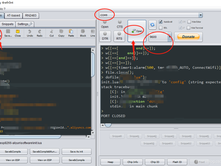This screenshot has width=221, height=166.
Task: Click the Save toolbar icon
Action: pos(8,33)
